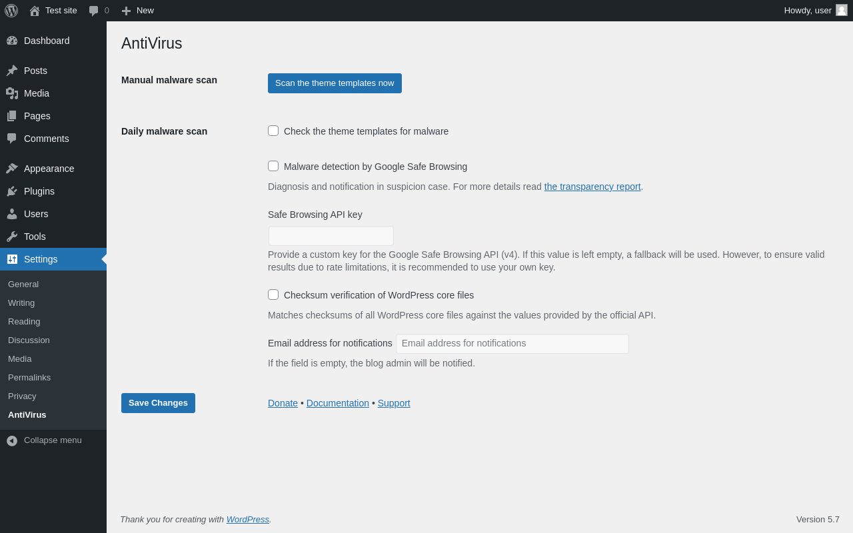Click the Settings sliders icon
The width and height of the screenshot is (853, 533).
click(12, 259)
